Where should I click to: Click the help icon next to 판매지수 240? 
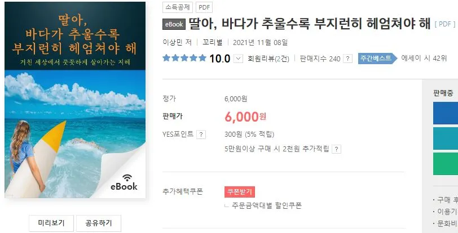click(x=347, y=59)
